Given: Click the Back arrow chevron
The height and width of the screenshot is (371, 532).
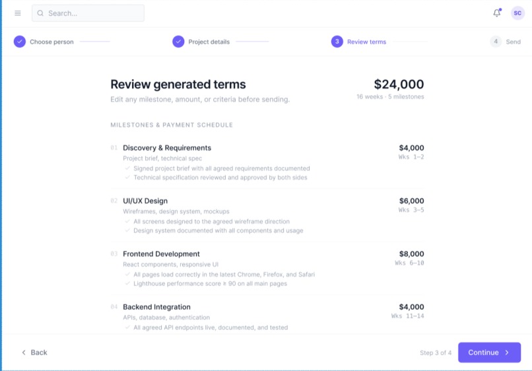Looking at the screenshot, I should 24,353.
